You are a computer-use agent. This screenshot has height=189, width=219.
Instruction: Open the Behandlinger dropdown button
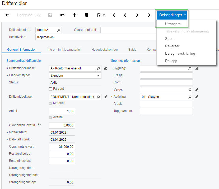pos(172,15)
